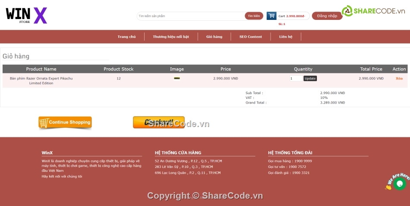Open the Giỏ hàng menu item

coord(214,37)
